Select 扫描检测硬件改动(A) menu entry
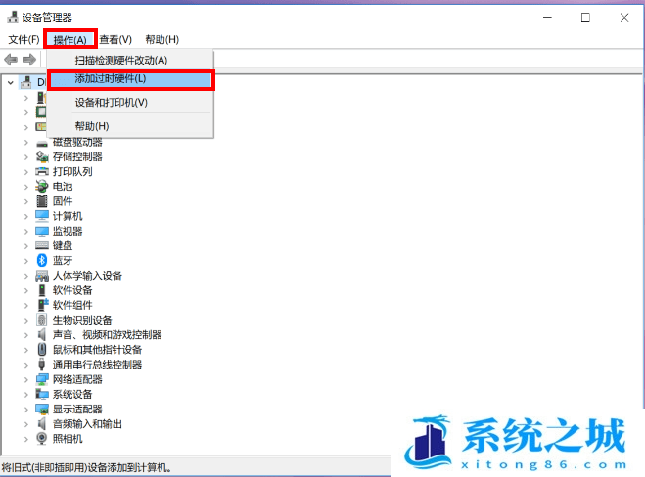This screenshot has height=477, width=645. click(x=120, y=60)
